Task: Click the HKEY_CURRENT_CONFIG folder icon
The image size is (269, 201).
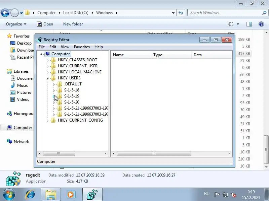Action: pos(53,120)
